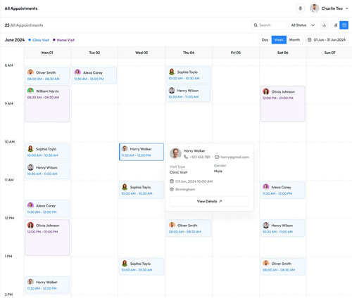The width and height of the screenshot is (352, 298).
Task: Open Sophia Taylo's Wednesday card in 11 AM row
Action: [x=142, y=190]
